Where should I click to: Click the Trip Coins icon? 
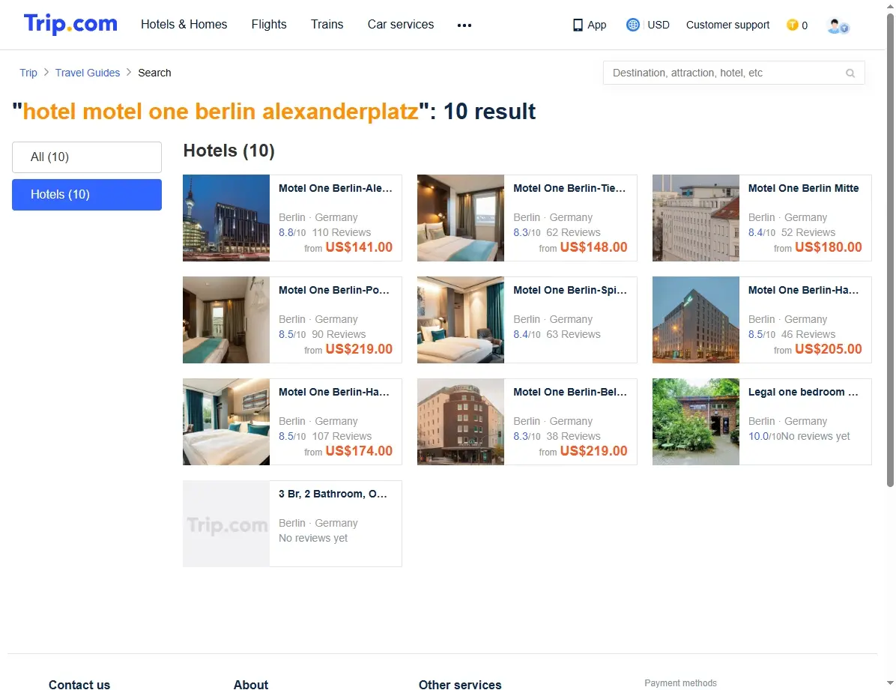[792, 25]
